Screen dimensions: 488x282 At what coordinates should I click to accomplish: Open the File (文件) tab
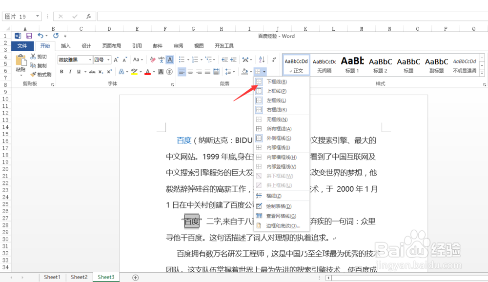(x=22, y=46)
